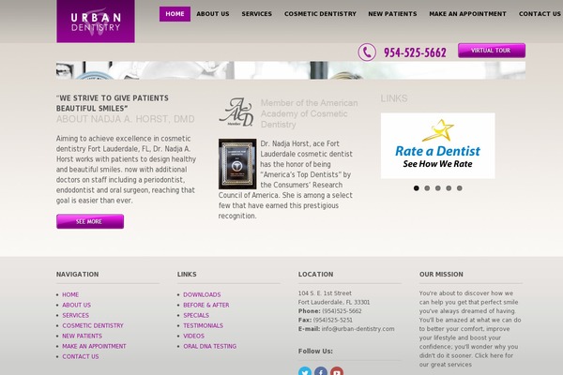Open the Home tab in top menu
The image size is (563, 375).
(175, 14)
